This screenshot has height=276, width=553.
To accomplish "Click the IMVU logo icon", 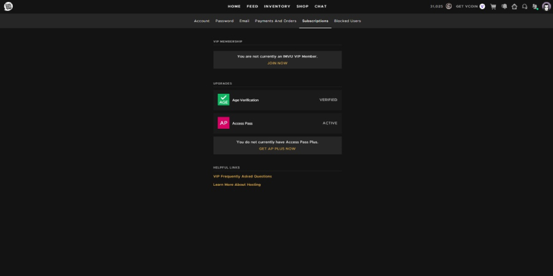I will point(8,6).
